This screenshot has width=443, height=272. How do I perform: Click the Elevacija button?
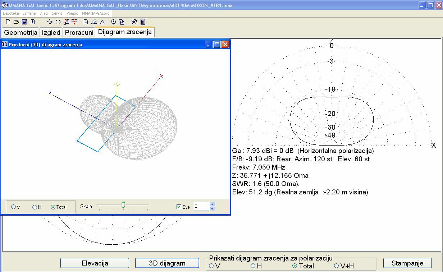(x=95, y=263)
